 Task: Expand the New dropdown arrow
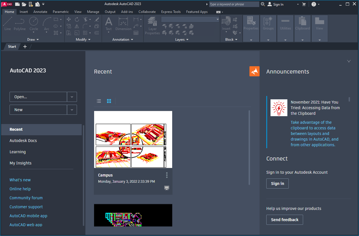(72, 110)
